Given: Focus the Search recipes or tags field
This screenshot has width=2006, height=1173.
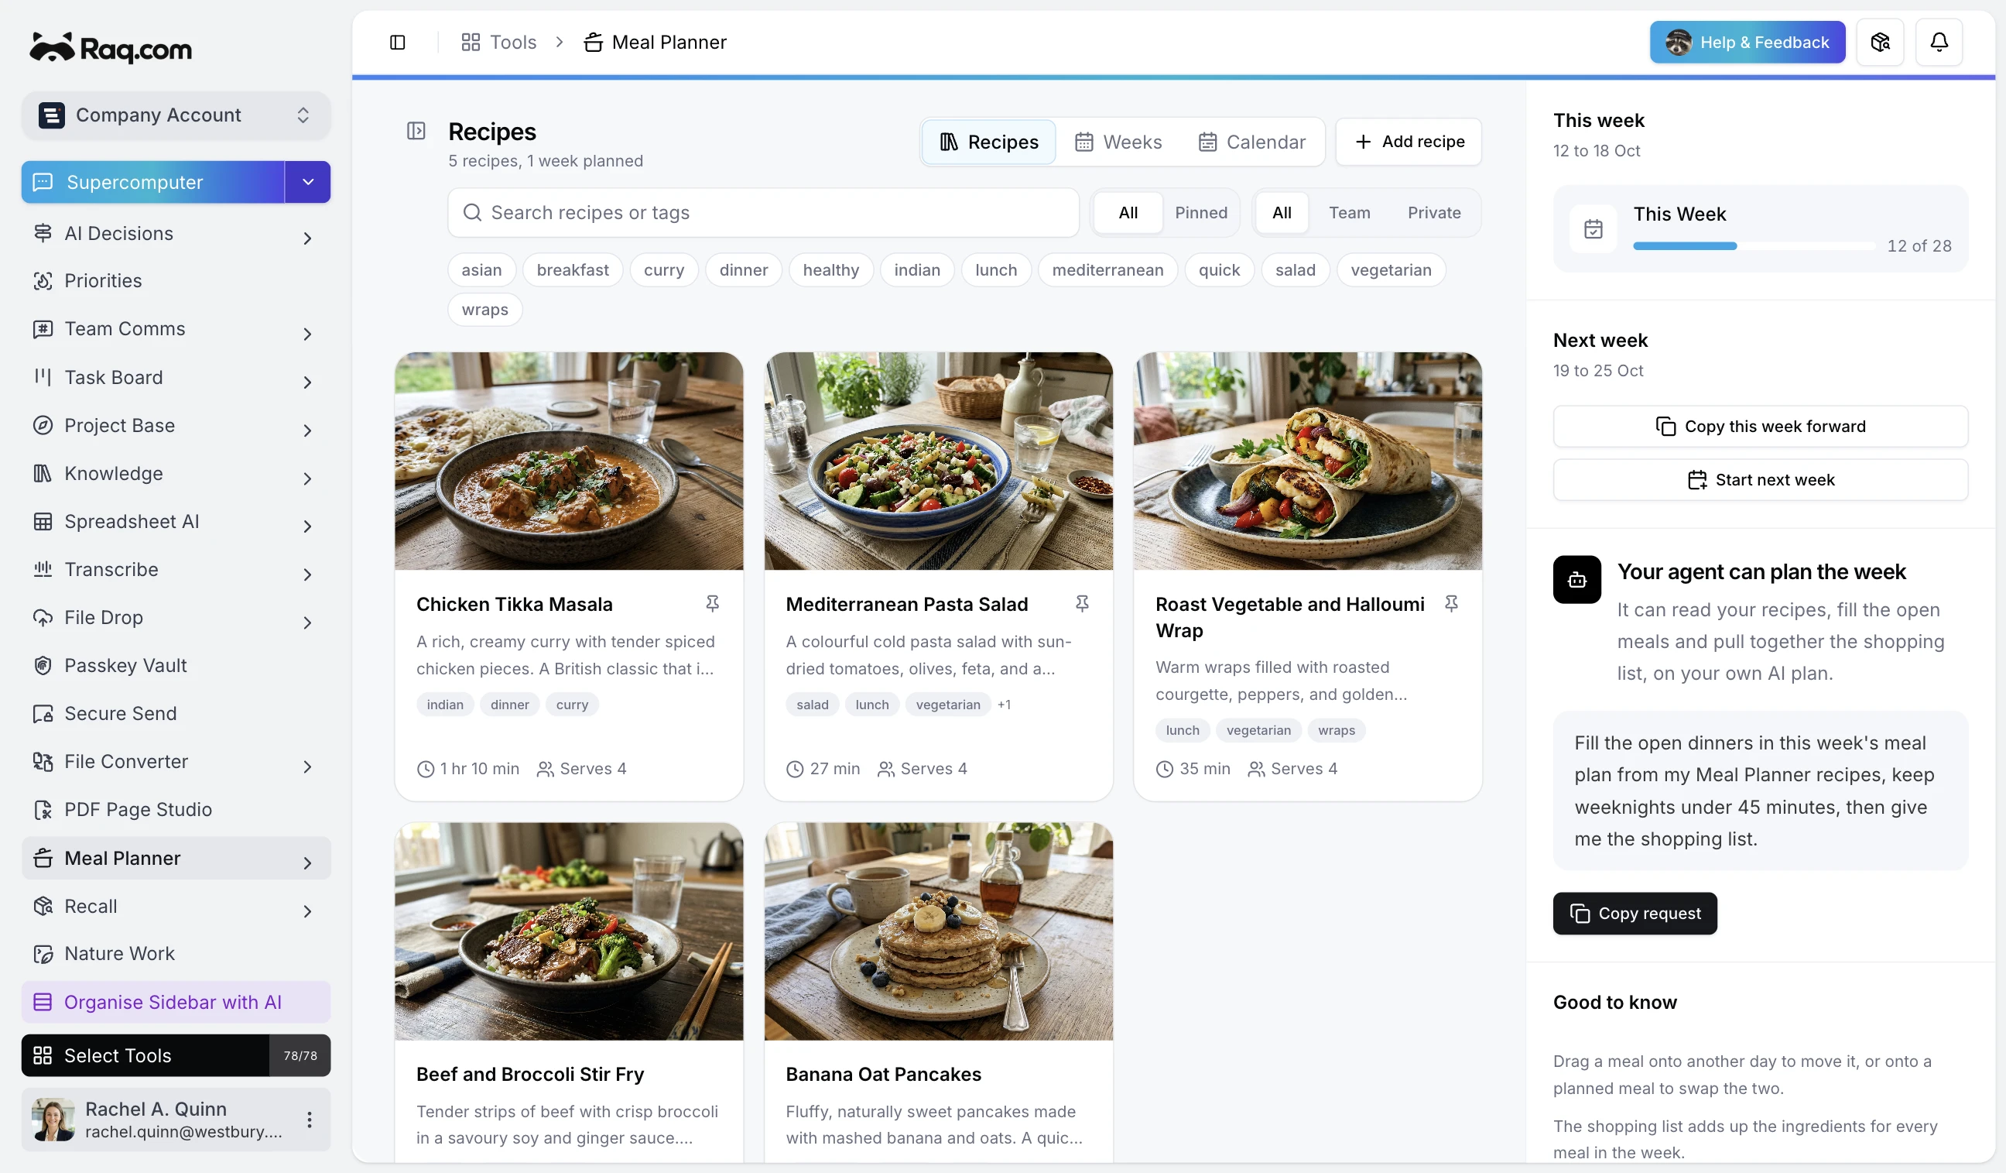Looking at the screenshot, I should [762, 213].
